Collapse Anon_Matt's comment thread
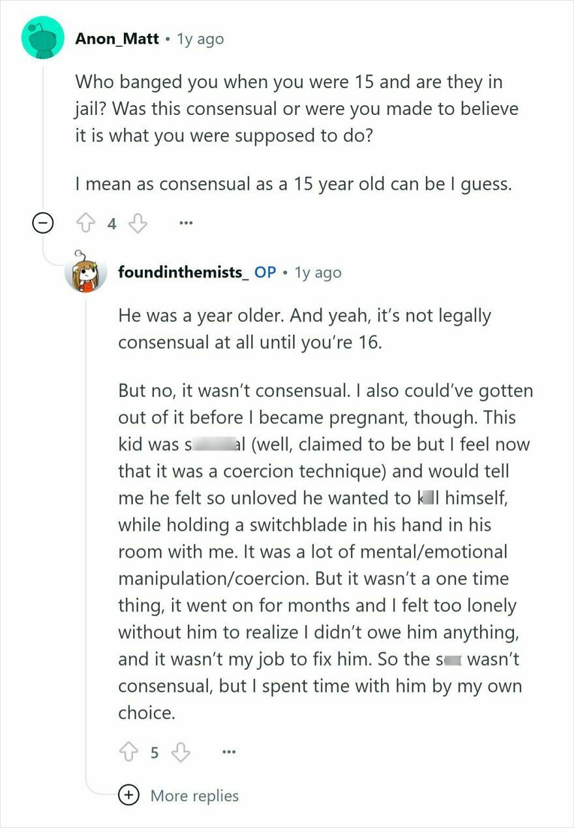574x828 pixels. pos(42,223)
